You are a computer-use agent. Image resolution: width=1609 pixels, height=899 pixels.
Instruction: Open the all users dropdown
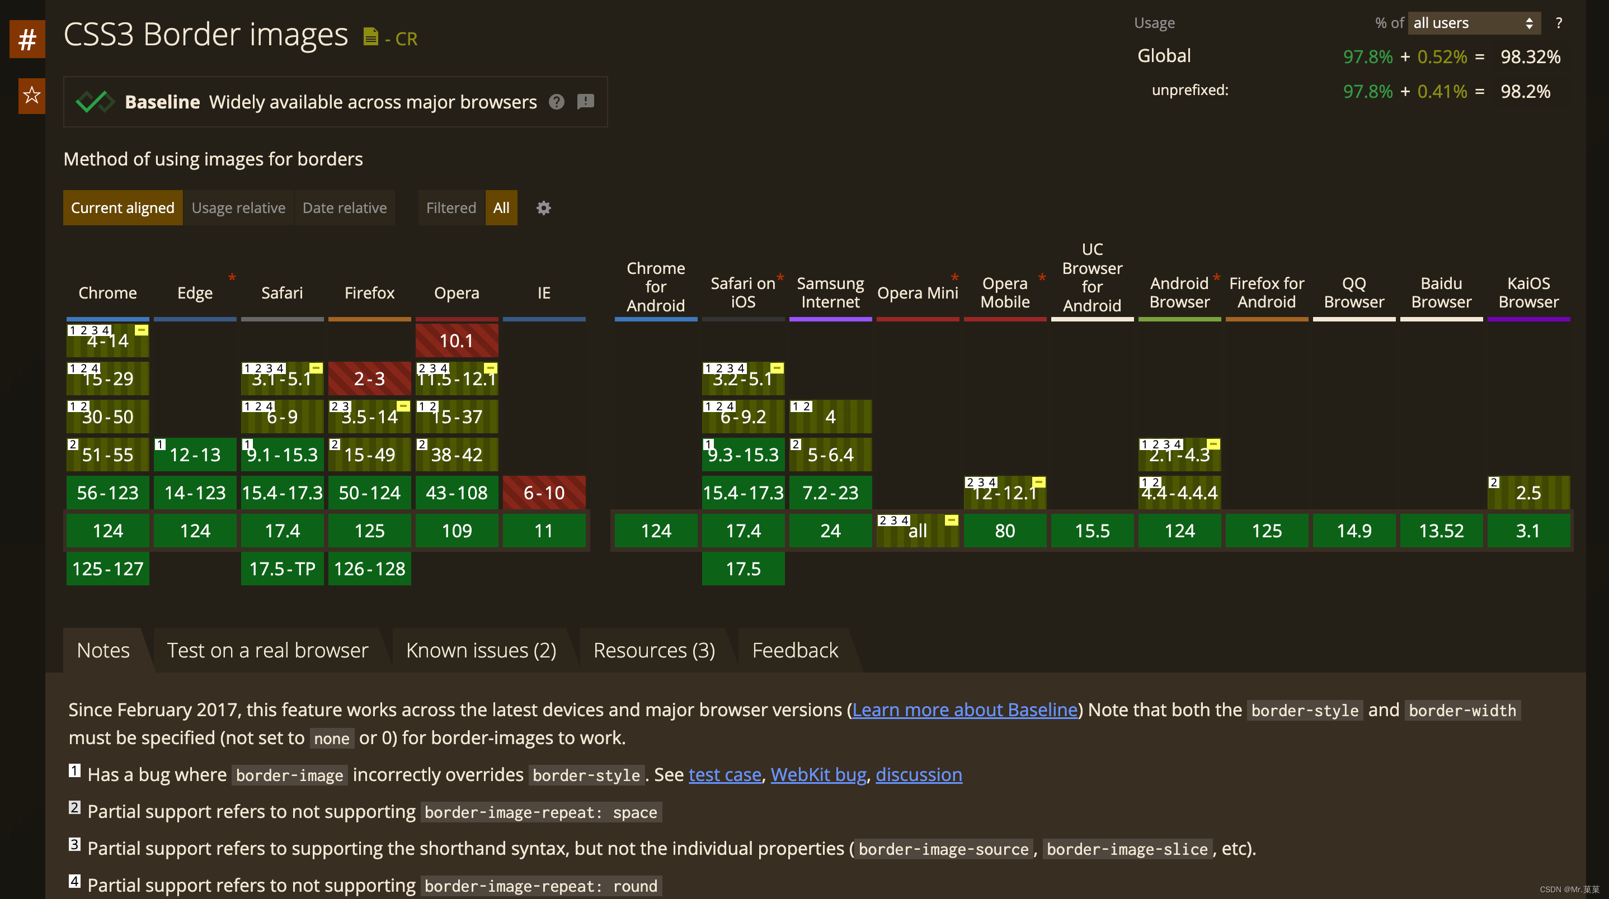1474,23
